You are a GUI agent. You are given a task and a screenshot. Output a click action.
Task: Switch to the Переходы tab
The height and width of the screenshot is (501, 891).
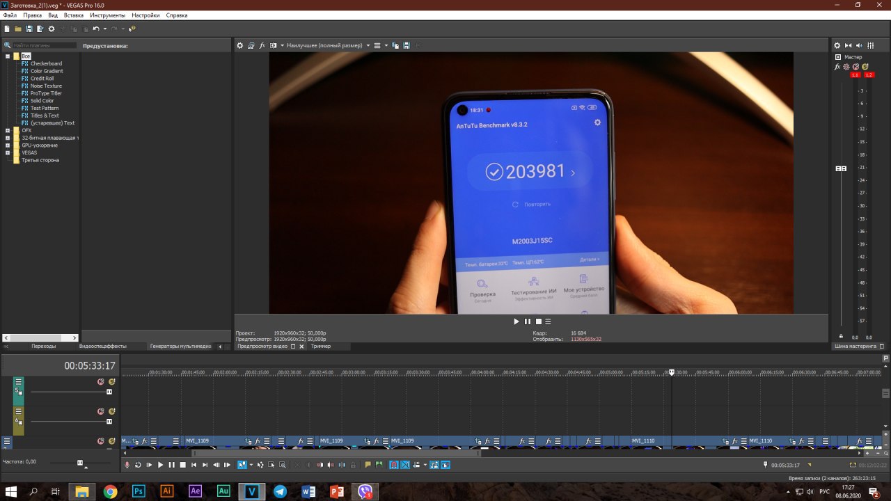[x=43, y=346]
